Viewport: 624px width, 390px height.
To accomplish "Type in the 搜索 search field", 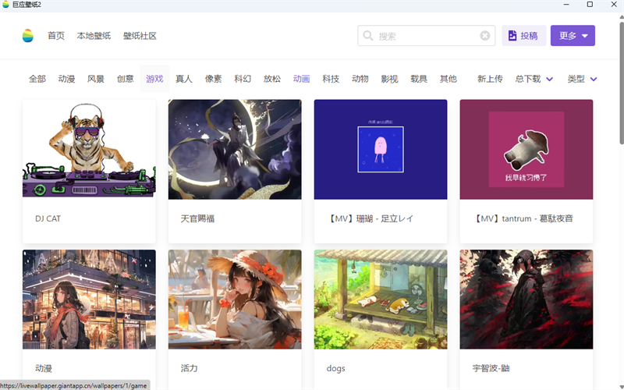I will 425,36.
